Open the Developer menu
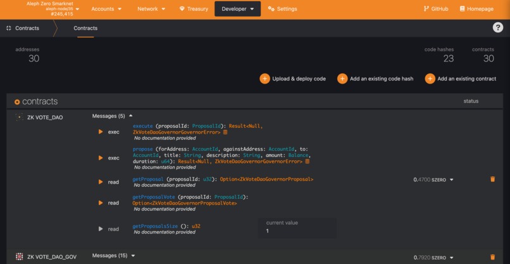 click(237, 9)
